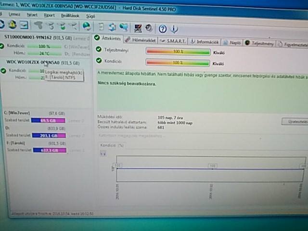
Task: Click the document page toolbar icon
Action: pyautogui.click(x=101, y=27)
